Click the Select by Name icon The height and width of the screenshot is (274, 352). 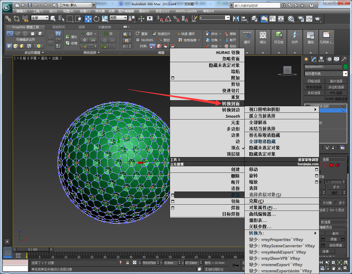click(61, 19)
